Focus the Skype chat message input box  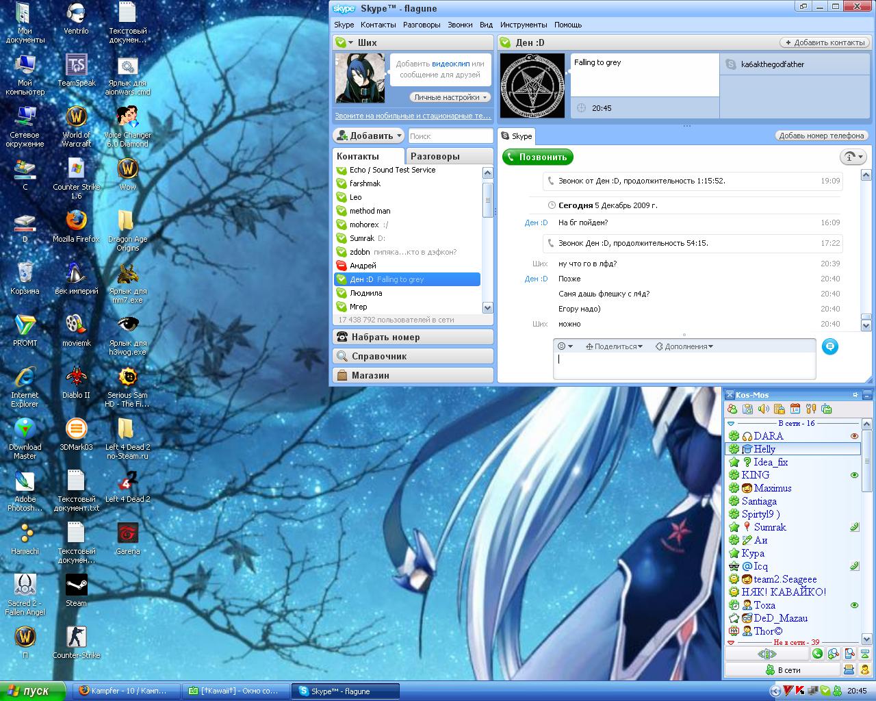(x=684, y=366)
